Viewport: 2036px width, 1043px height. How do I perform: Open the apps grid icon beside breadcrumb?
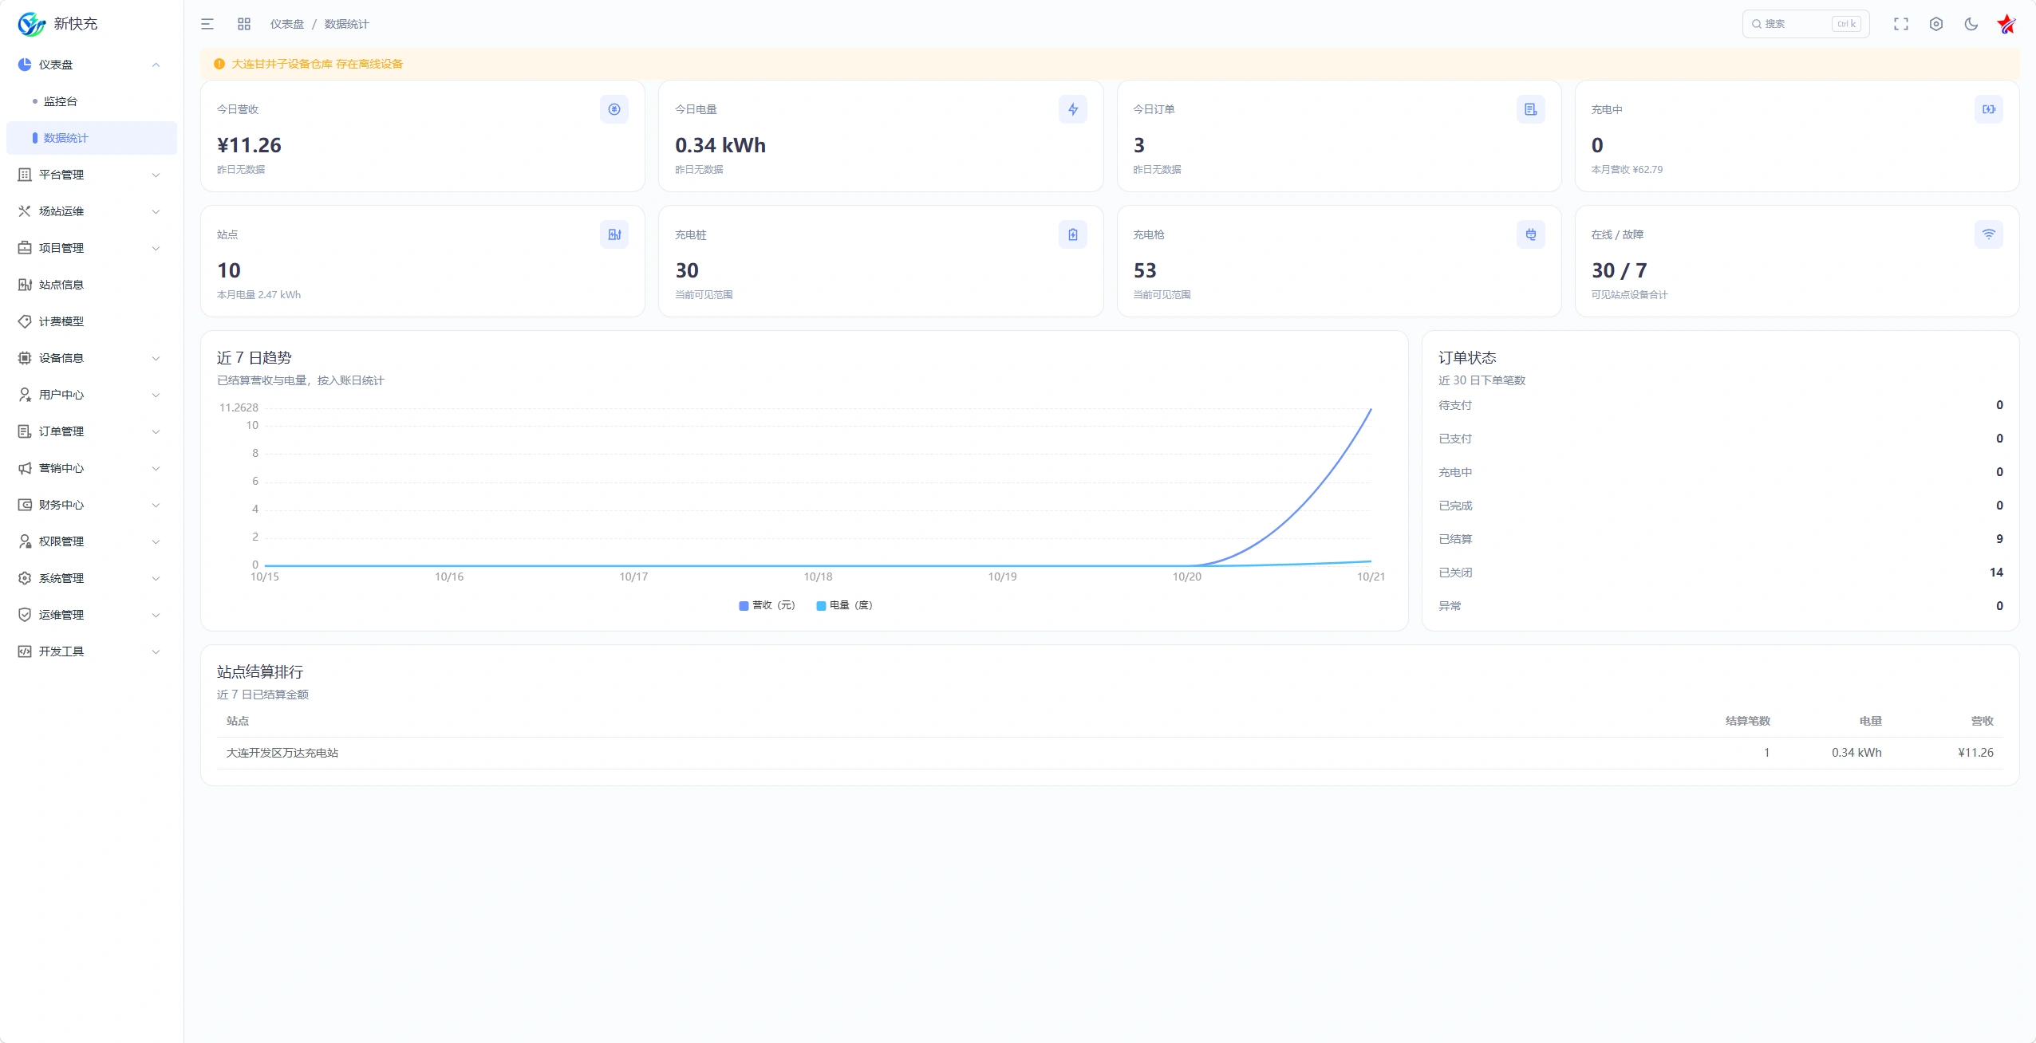tap(244, 24)
